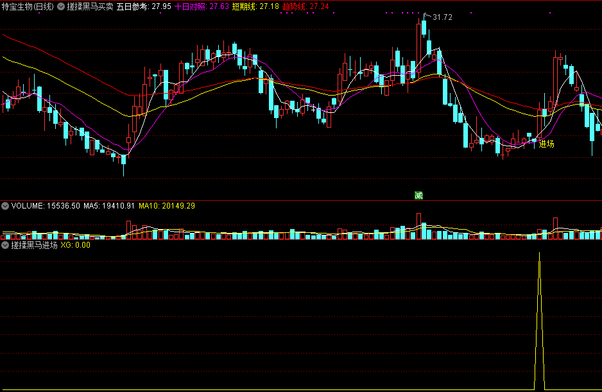Image resolution: width=602 pixels, height=392 pixels.
Task: Open the 搓揉黑马进场 indicator dropdown arrow
Action: [x=5, y=245]
